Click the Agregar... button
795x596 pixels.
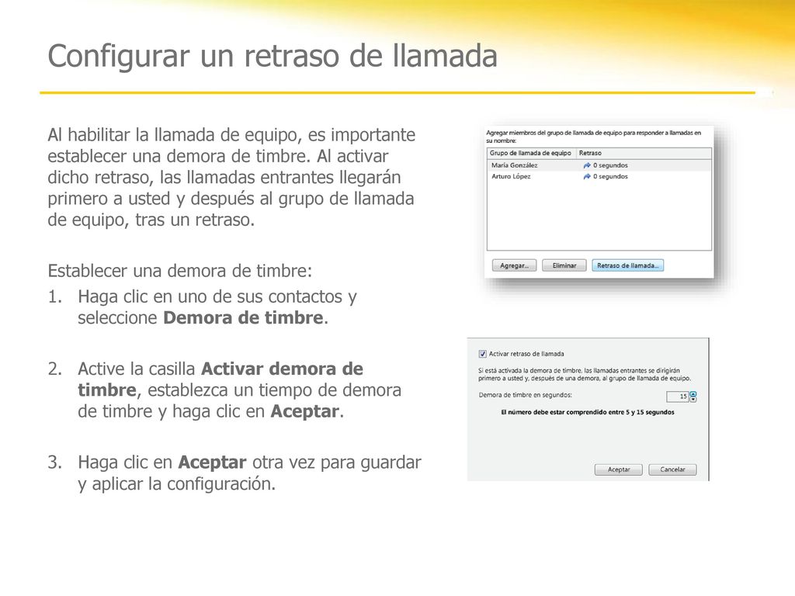pyautogui.click(x=514, y=265)
